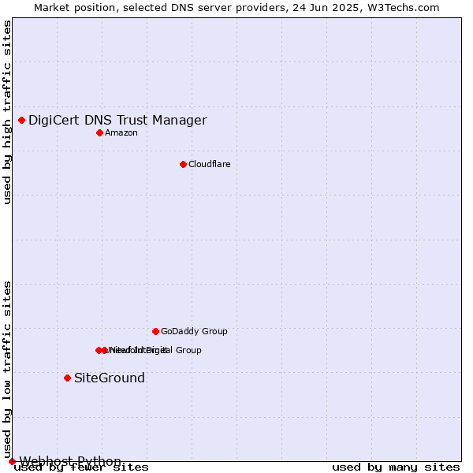Image resolution: width=473 pixels, height=473 pixels.
Task: Click the SiteGround red data point
Action: pyautogui.click(x=68, y=378)
